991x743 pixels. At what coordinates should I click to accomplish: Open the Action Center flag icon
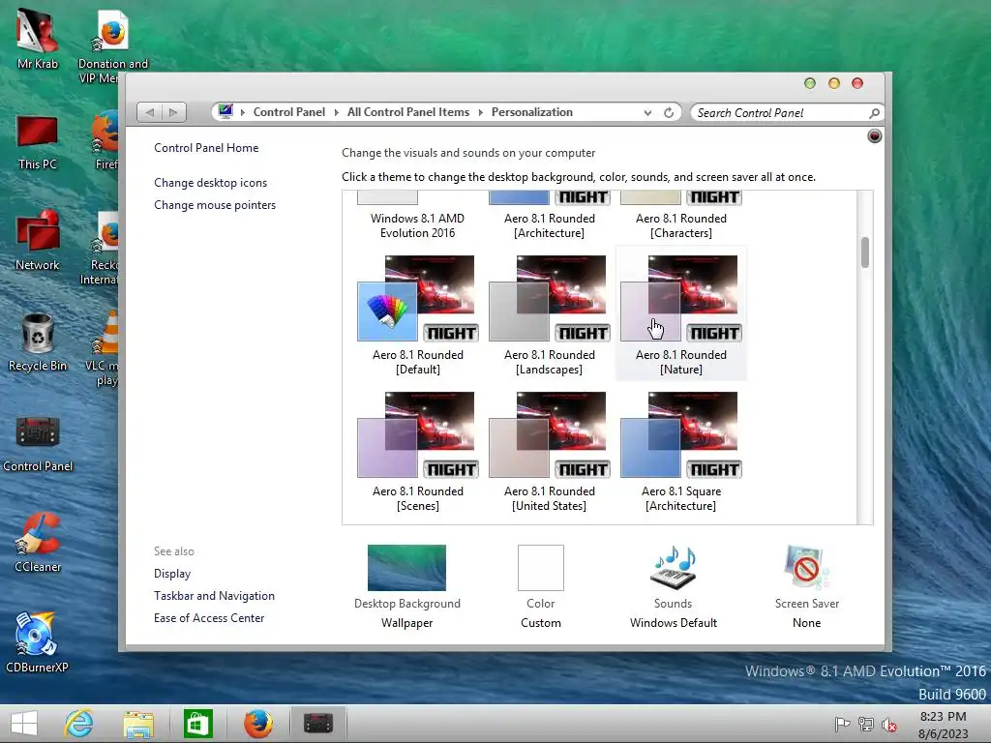pyautogui.click(x=842, y=724)
